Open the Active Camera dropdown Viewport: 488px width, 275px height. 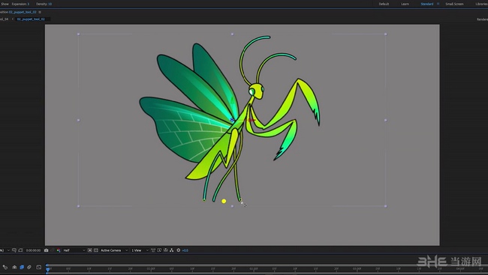[113, 250]
